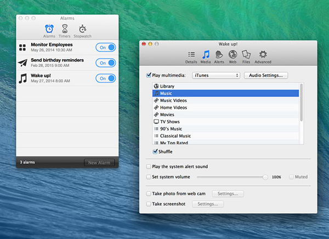Viewport: 329px width, 239px height.
Task: Open the Alerts bell toolbar icon
Action: point(219,55)
